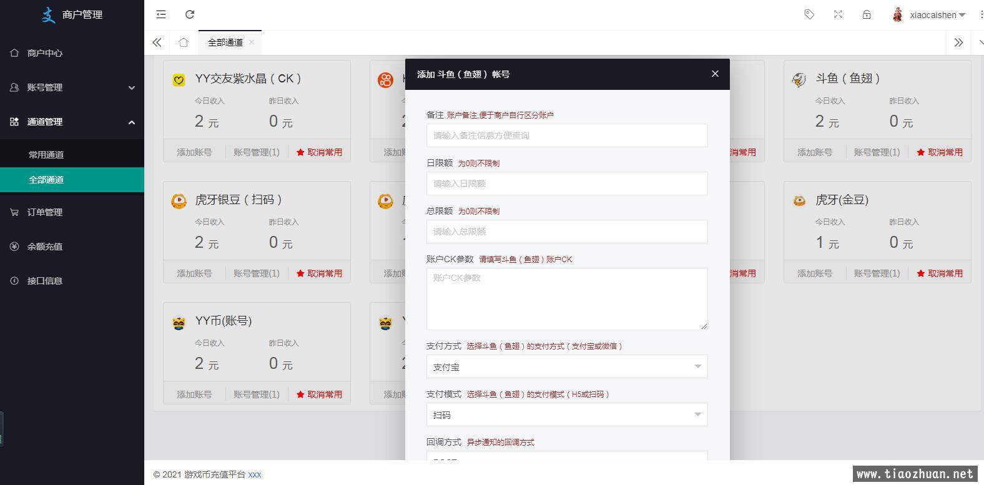Screen dimensions: 984x485
Task: Unfavorite the YY交友紫水晶 channel star toggle
Action: pos(319,152)
